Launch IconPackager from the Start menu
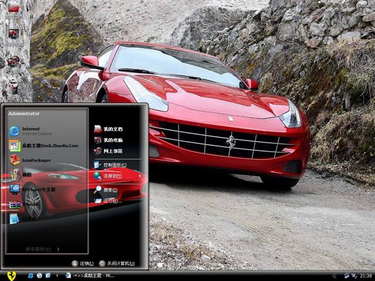Viewport: 375px width, 281px height. [30, 160]
